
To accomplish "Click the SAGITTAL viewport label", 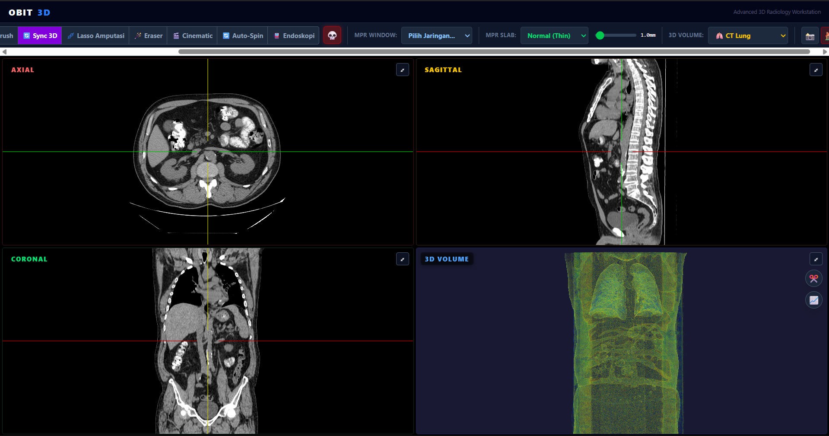I will tap(443, 70).
